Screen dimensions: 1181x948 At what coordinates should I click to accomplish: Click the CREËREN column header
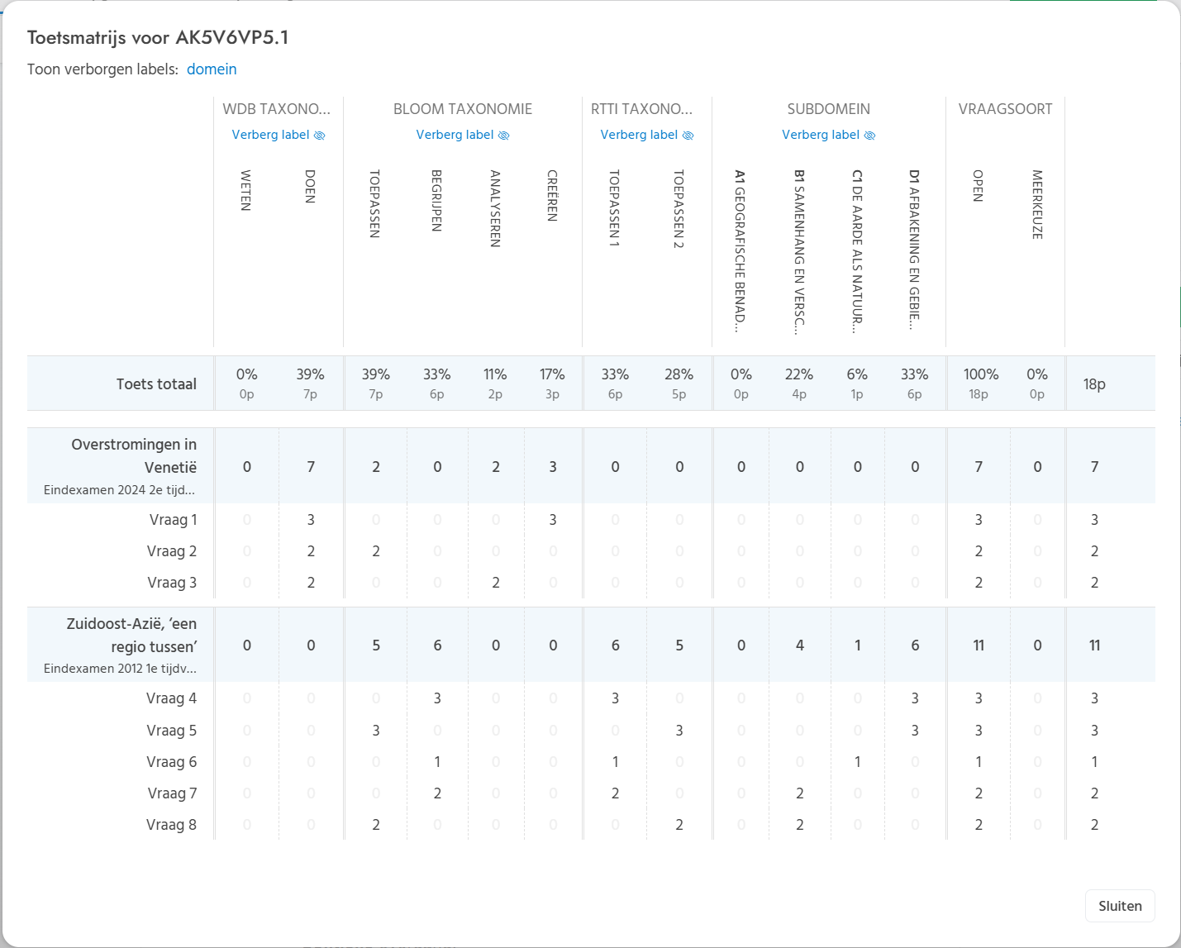pyautogui.click(x=552, y=196)
